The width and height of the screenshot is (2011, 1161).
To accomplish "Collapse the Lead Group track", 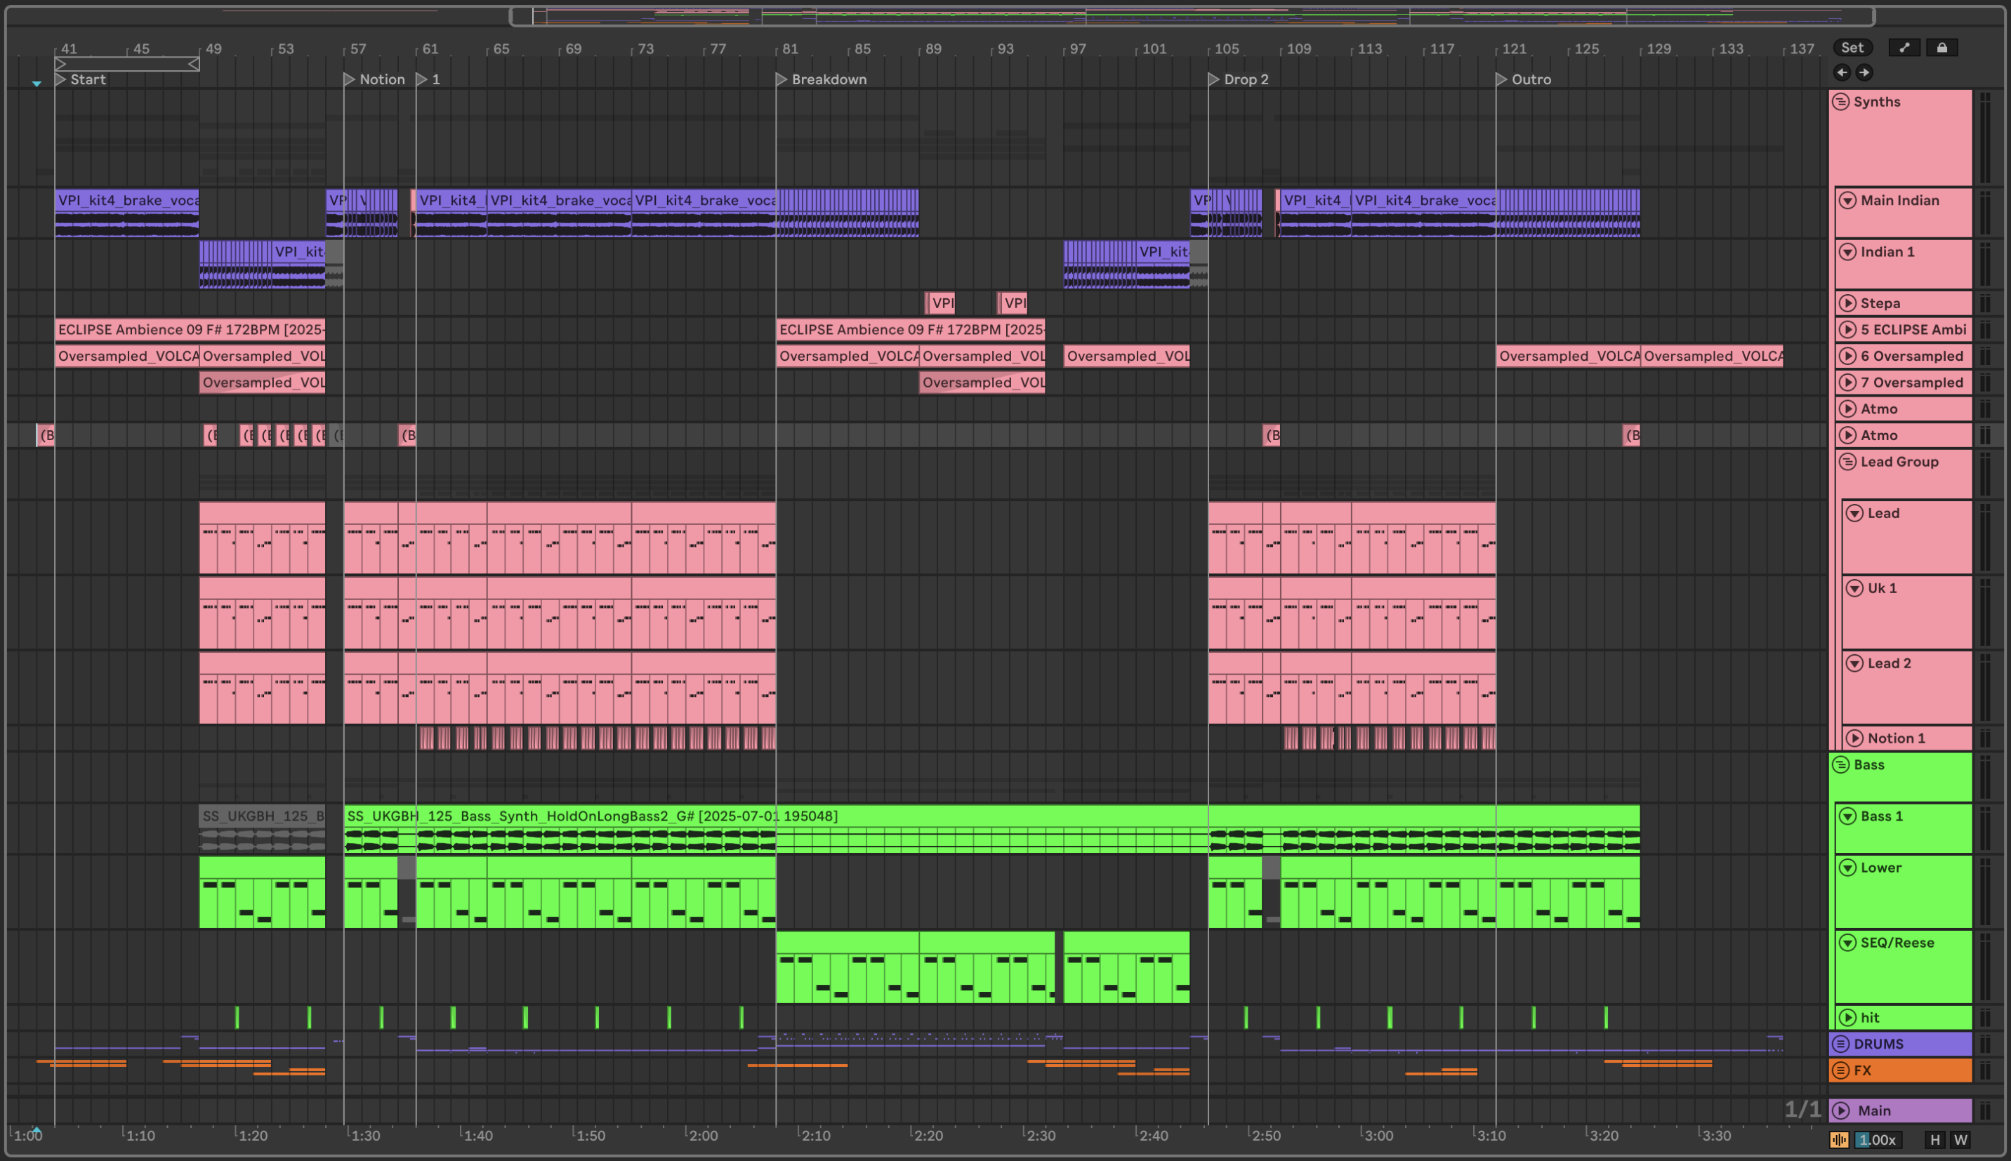I will (x=1847, y=462).
